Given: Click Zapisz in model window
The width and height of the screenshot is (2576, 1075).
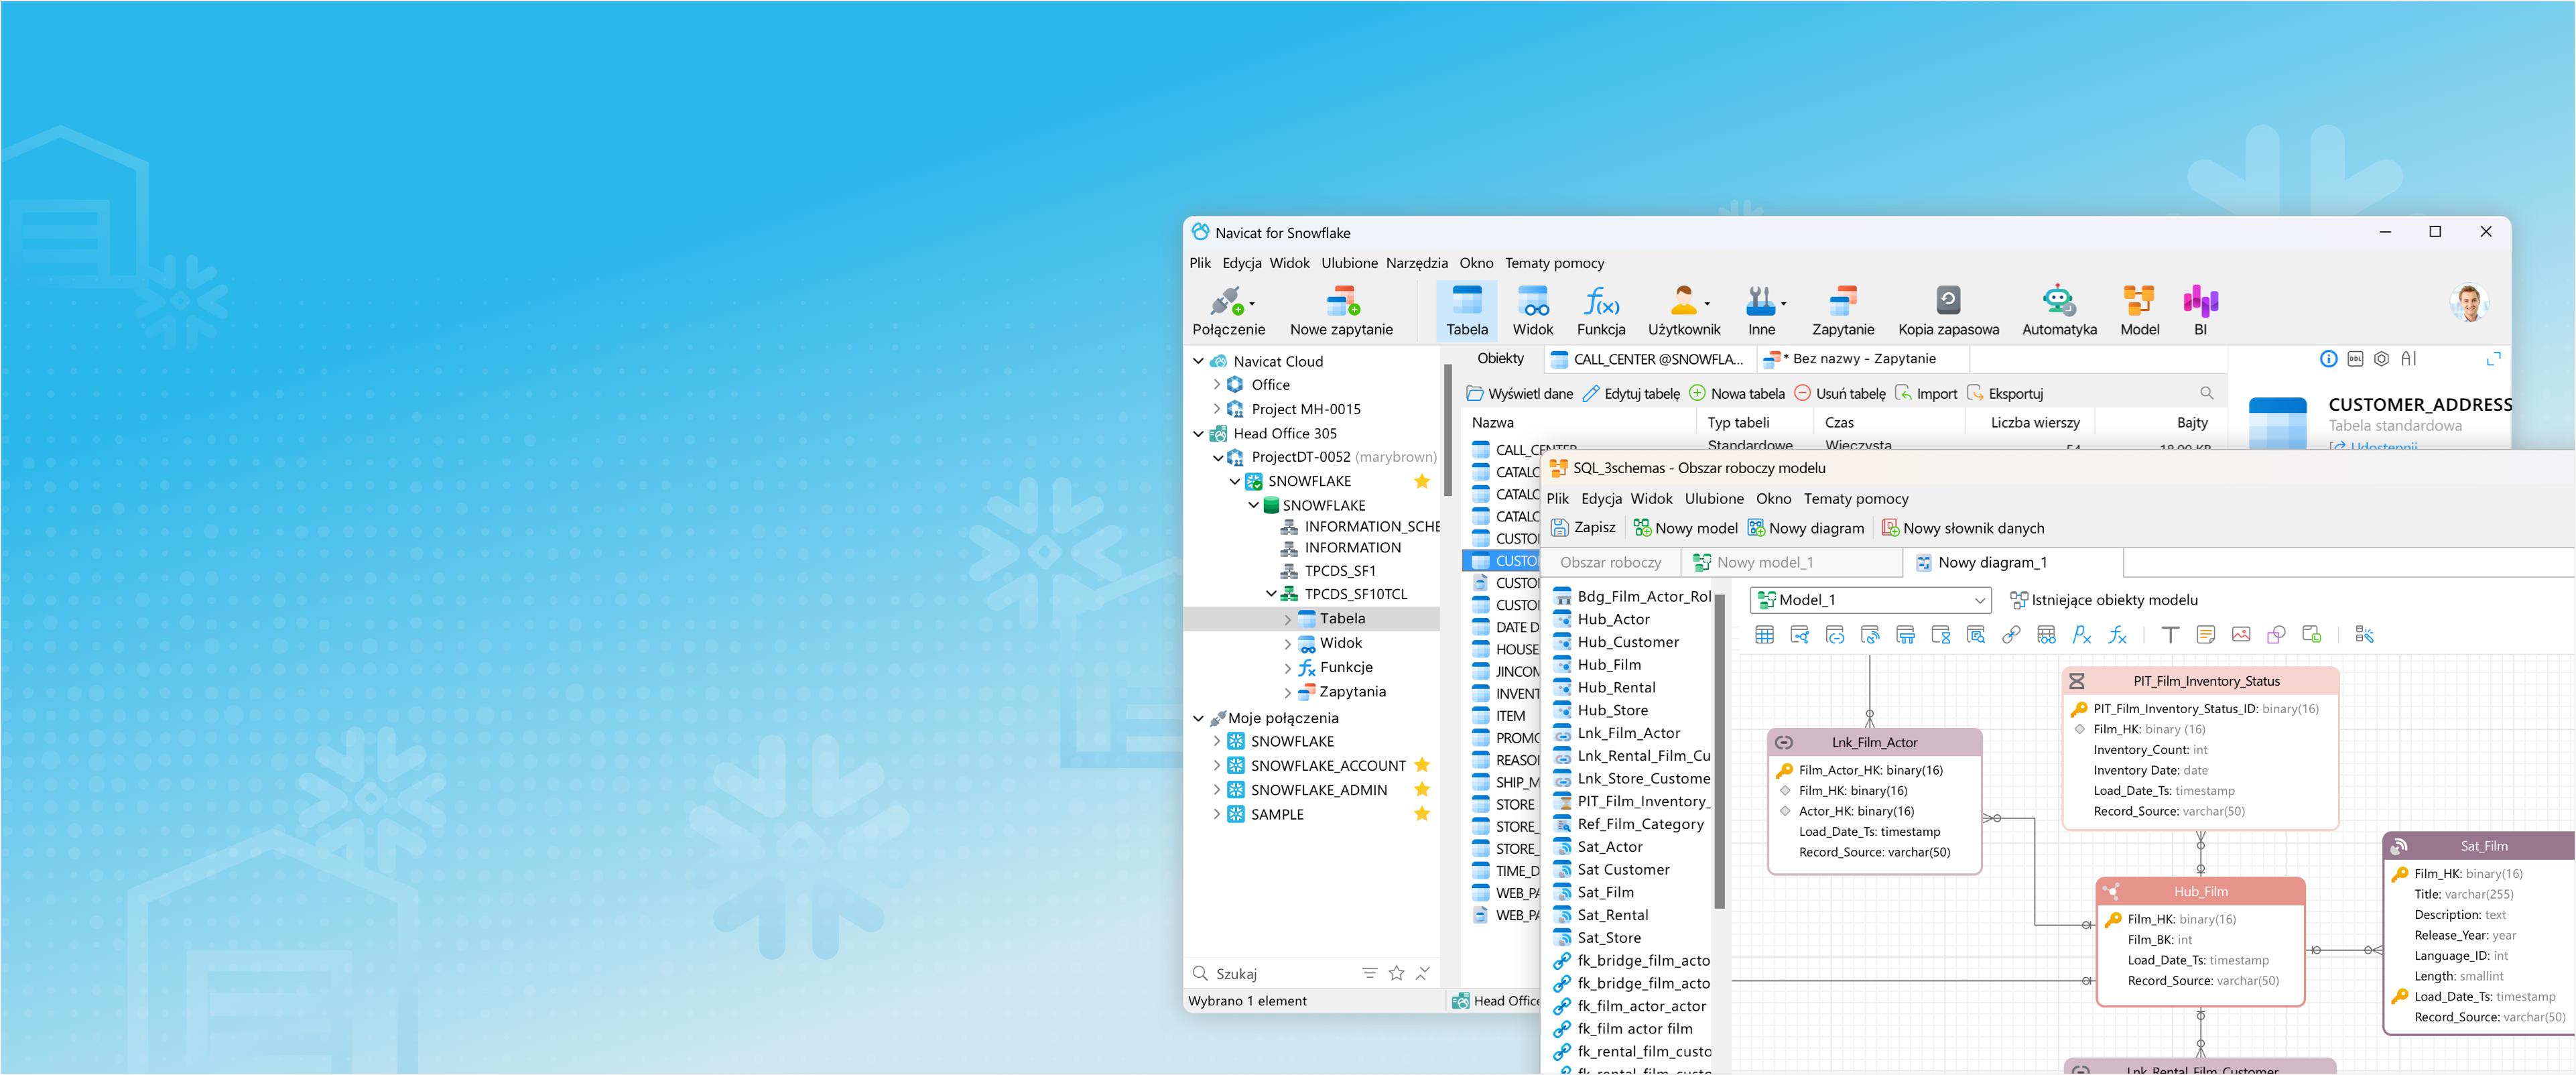Looking at the screenshot, I should click(x=1583, y=527).
